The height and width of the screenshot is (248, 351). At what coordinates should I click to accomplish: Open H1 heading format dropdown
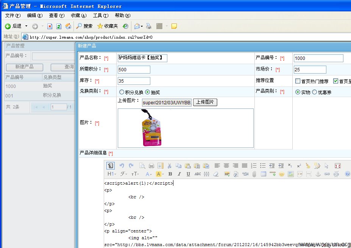[x=112, y=174]
